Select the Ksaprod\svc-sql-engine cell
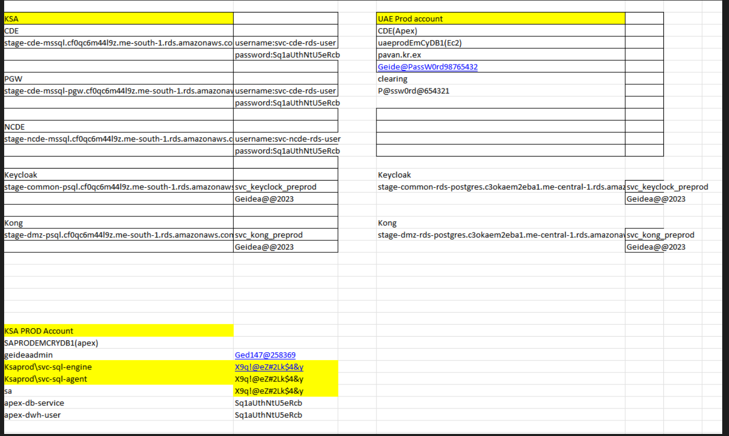The height and width of the screenshot is (436, 729). pyautogui.click(x=119, y=367)
